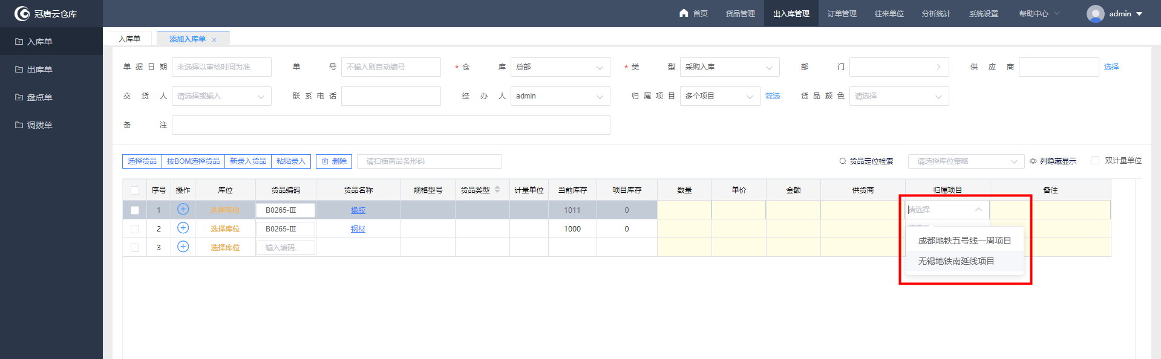Toggle the select-all header checkbox

tap(135, 190)
